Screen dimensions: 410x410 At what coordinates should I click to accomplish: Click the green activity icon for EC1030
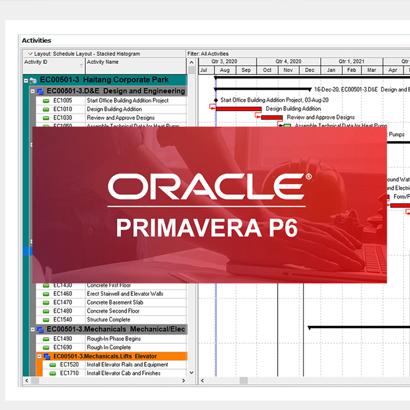point(46,118)
